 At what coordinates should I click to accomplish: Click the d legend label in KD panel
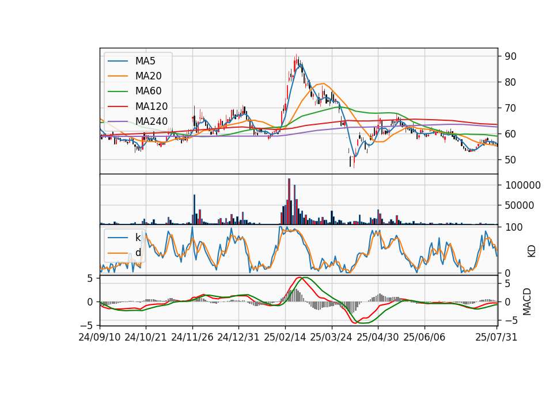coord(138,252)
